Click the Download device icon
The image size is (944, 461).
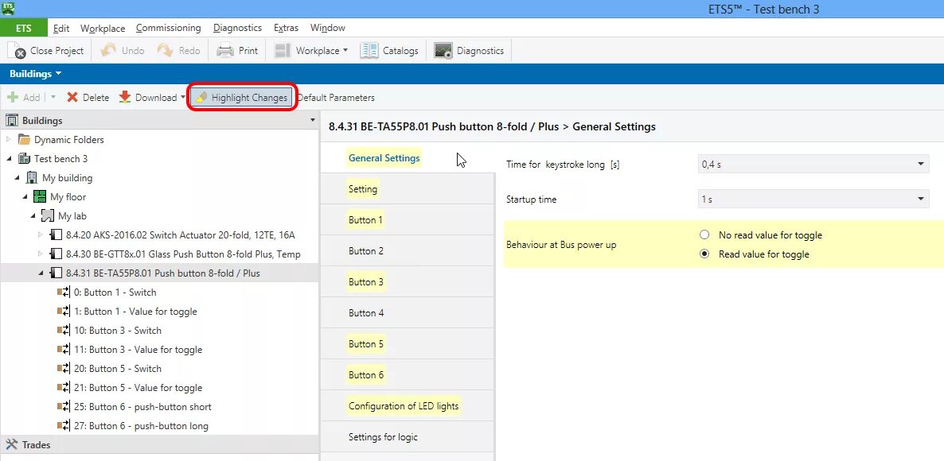(125, 98)
